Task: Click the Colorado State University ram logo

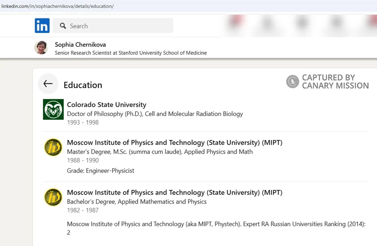Action: pyautogui.click(x=53, y=109)
